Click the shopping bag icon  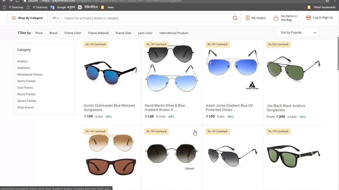(276, 18)
